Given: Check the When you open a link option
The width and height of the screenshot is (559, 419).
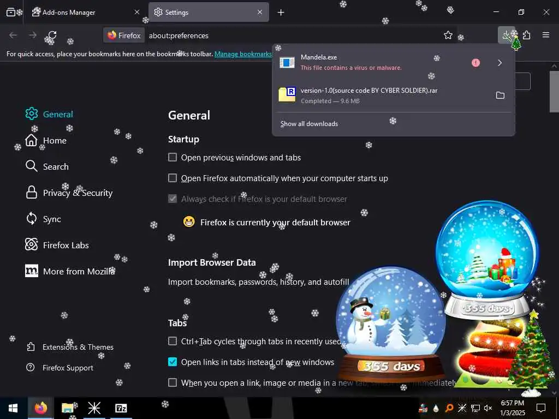Looking at the screenshot, I should 173,382.
